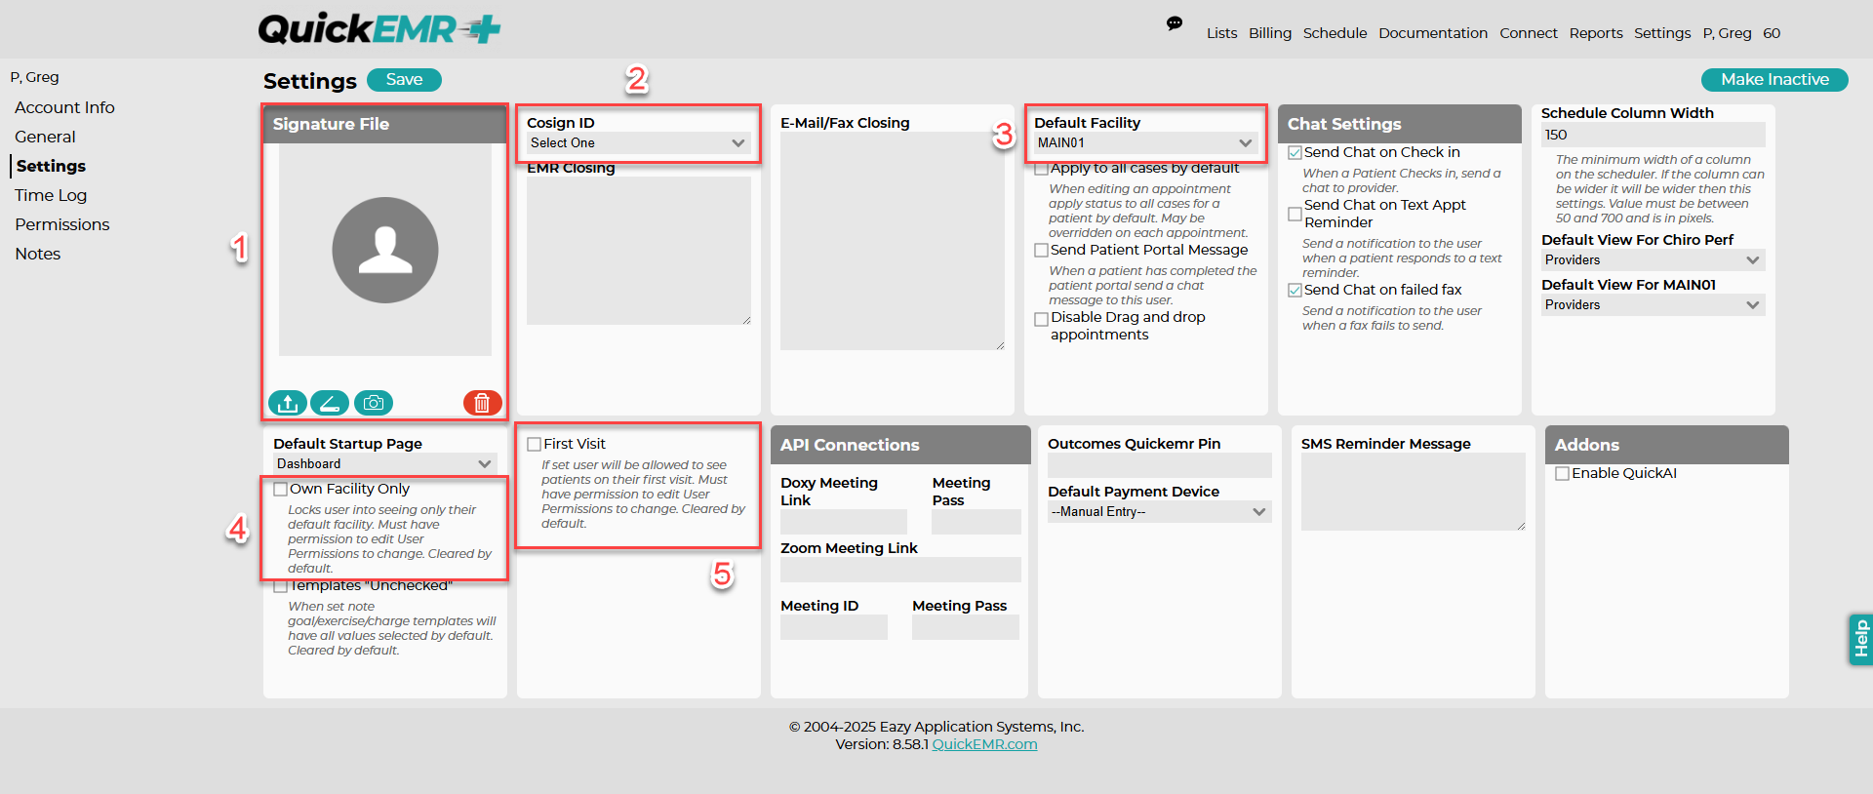The image size is (1873, 794).
Task: Check the Own Facility Only box
Action: (280, 490)
